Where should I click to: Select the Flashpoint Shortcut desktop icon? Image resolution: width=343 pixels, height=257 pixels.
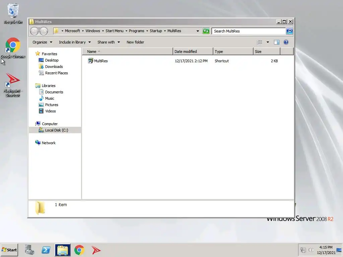point(13,85)
